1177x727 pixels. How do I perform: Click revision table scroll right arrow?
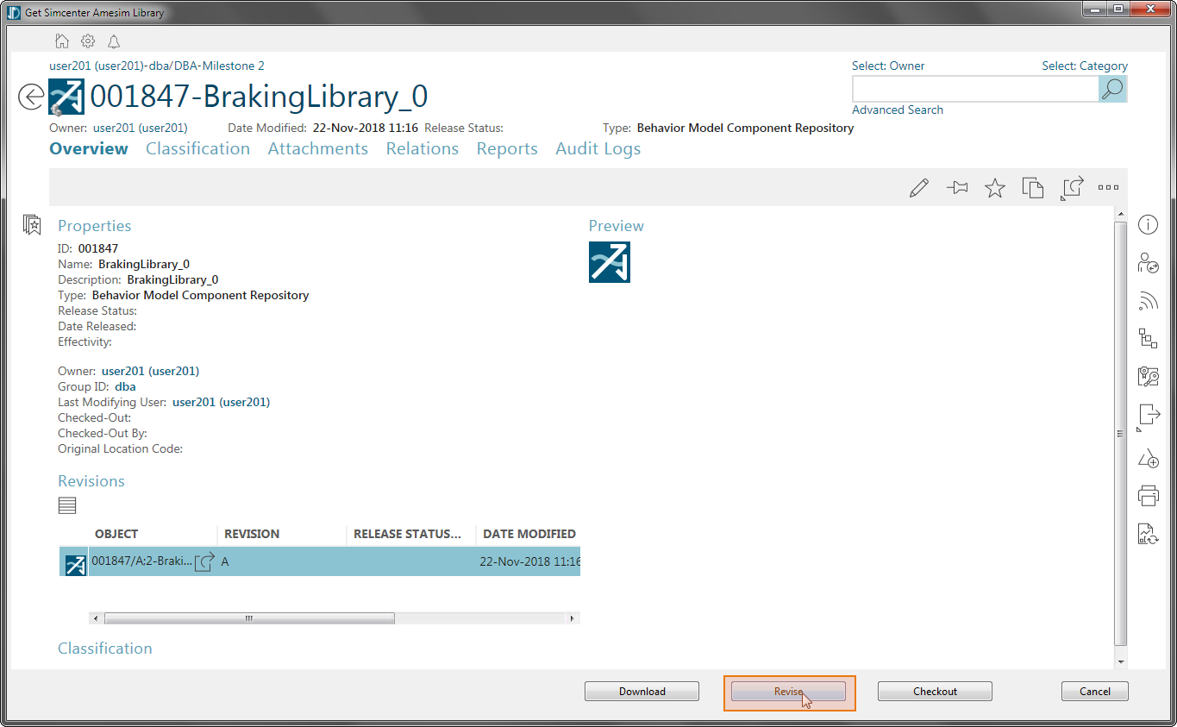(x=572, y=618)
